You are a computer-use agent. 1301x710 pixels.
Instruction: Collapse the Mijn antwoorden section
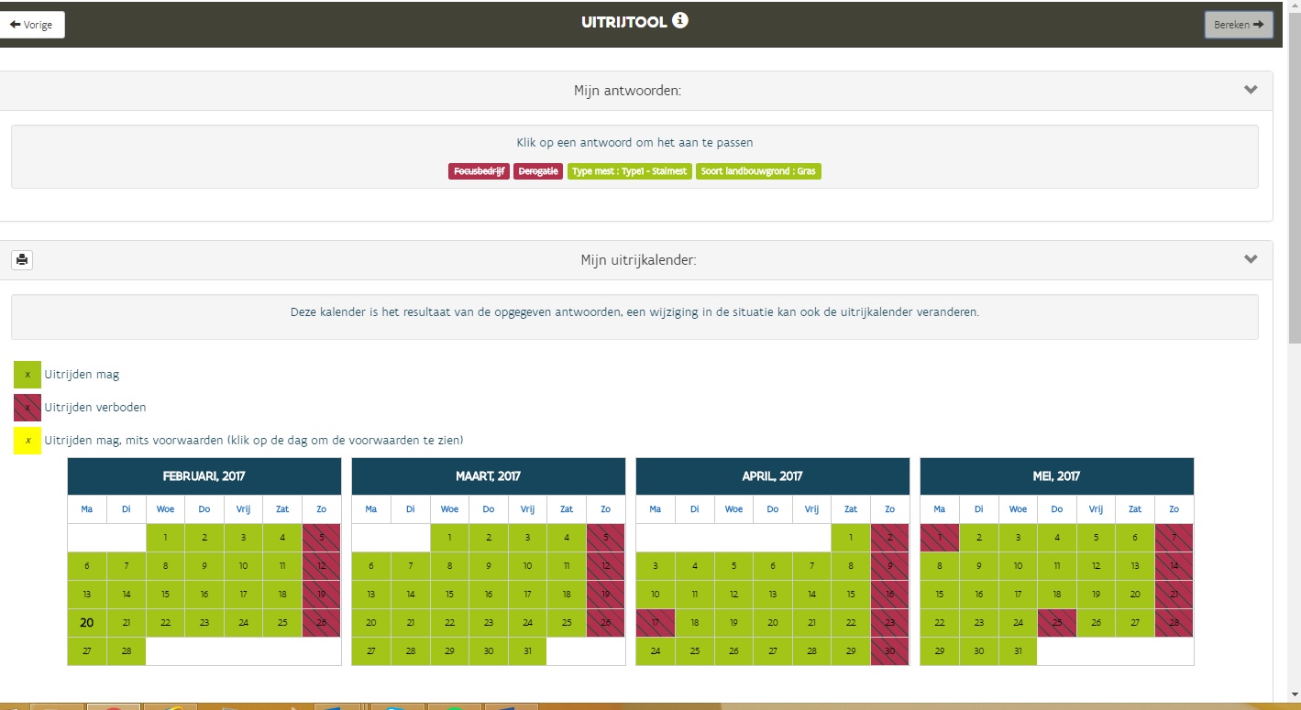(x=1250, y=90)
